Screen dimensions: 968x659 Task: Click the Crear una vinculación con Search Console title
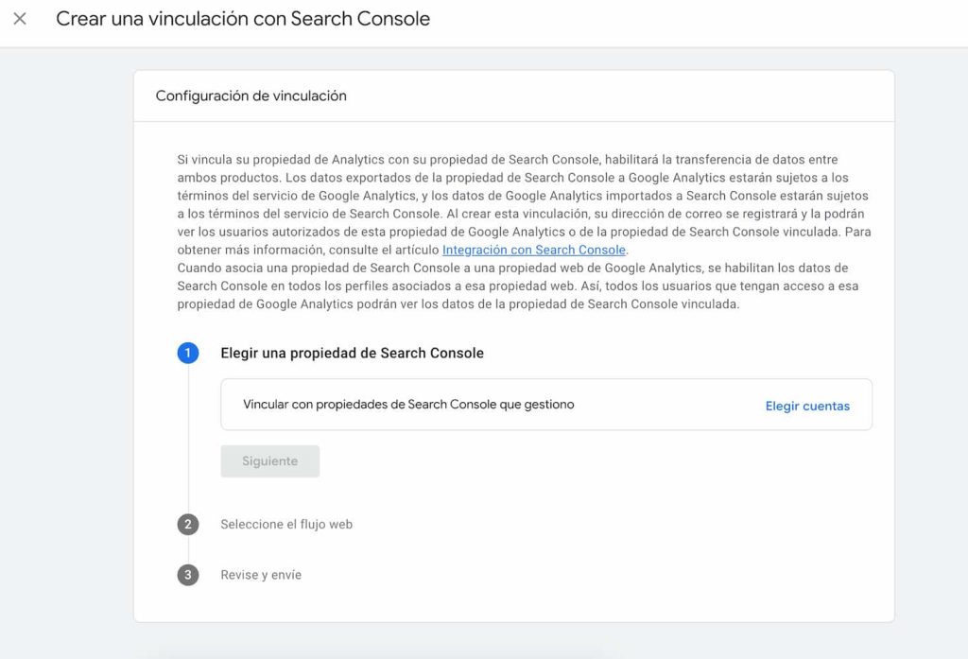click(243, 19)
